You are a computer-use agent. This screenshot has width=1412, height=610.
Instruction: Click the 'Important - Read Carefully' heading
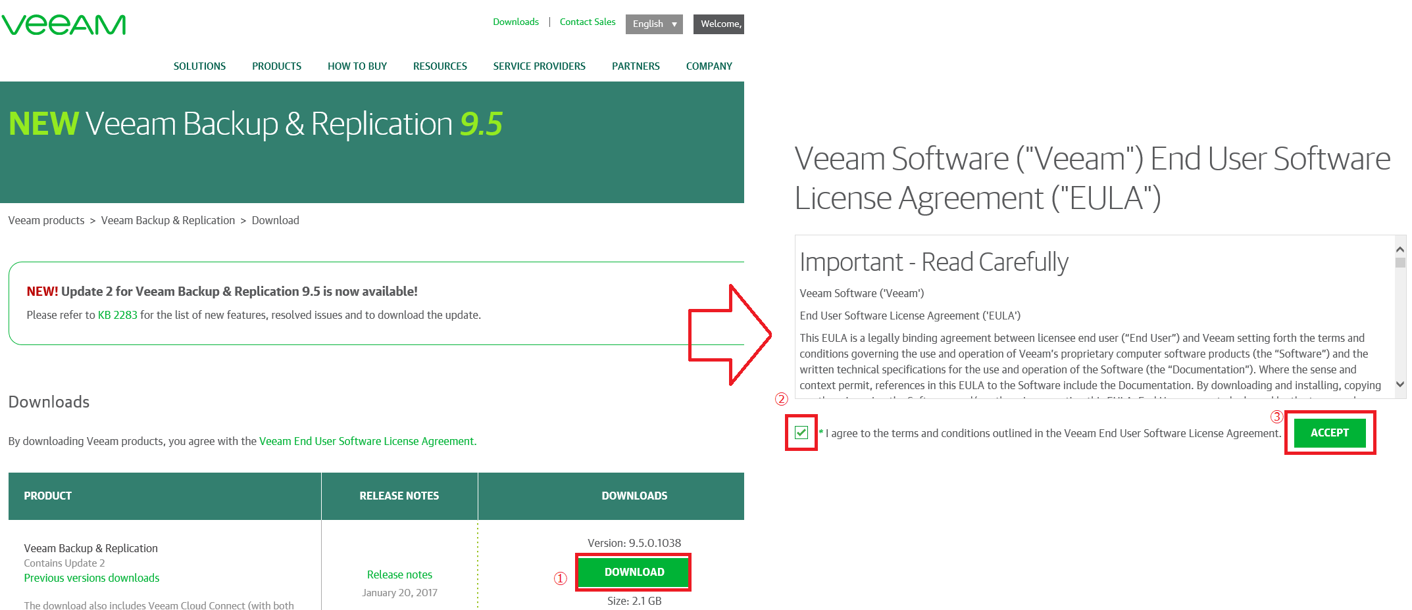point(934,262)
